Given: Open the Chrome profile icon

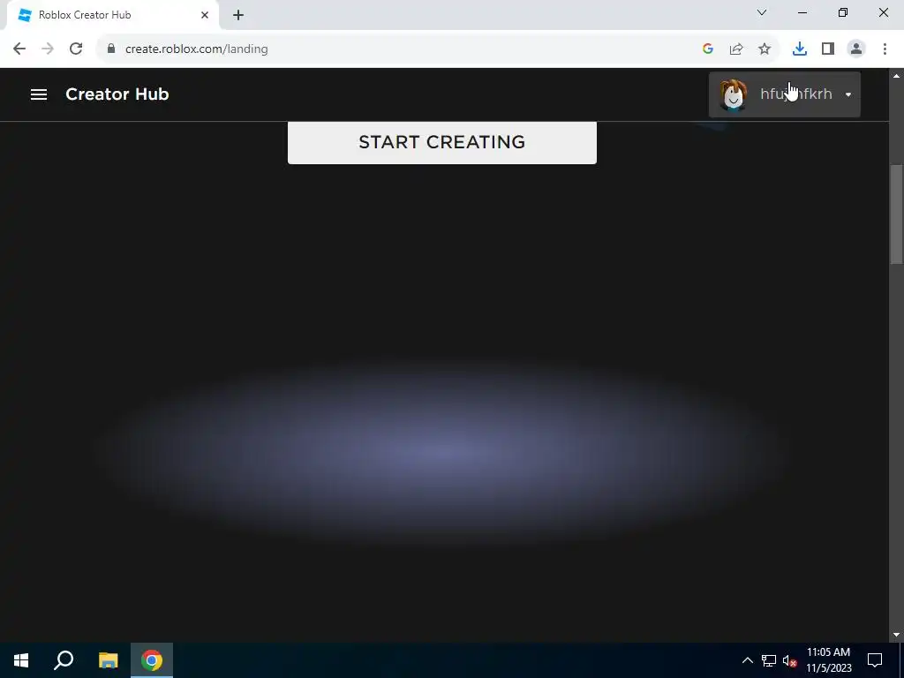Looking at the screenshot, I should pos(856,49).
